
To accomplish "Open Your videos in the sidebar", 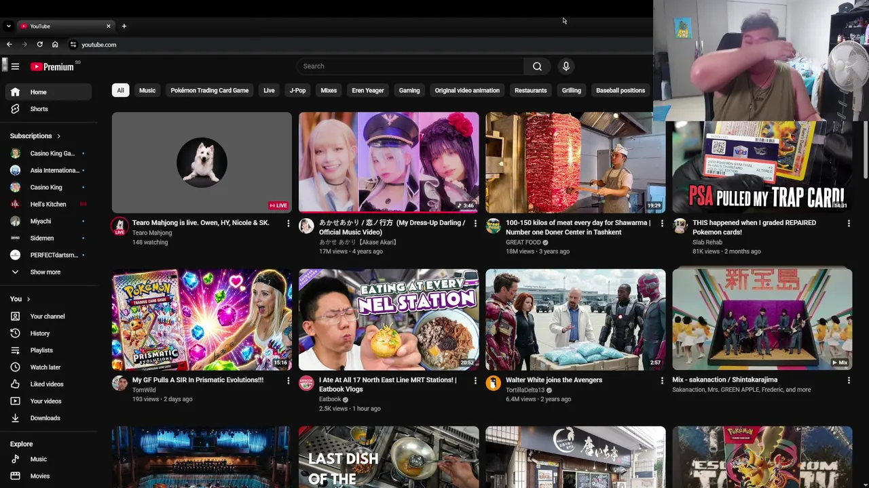I will [x=48, y=401].
